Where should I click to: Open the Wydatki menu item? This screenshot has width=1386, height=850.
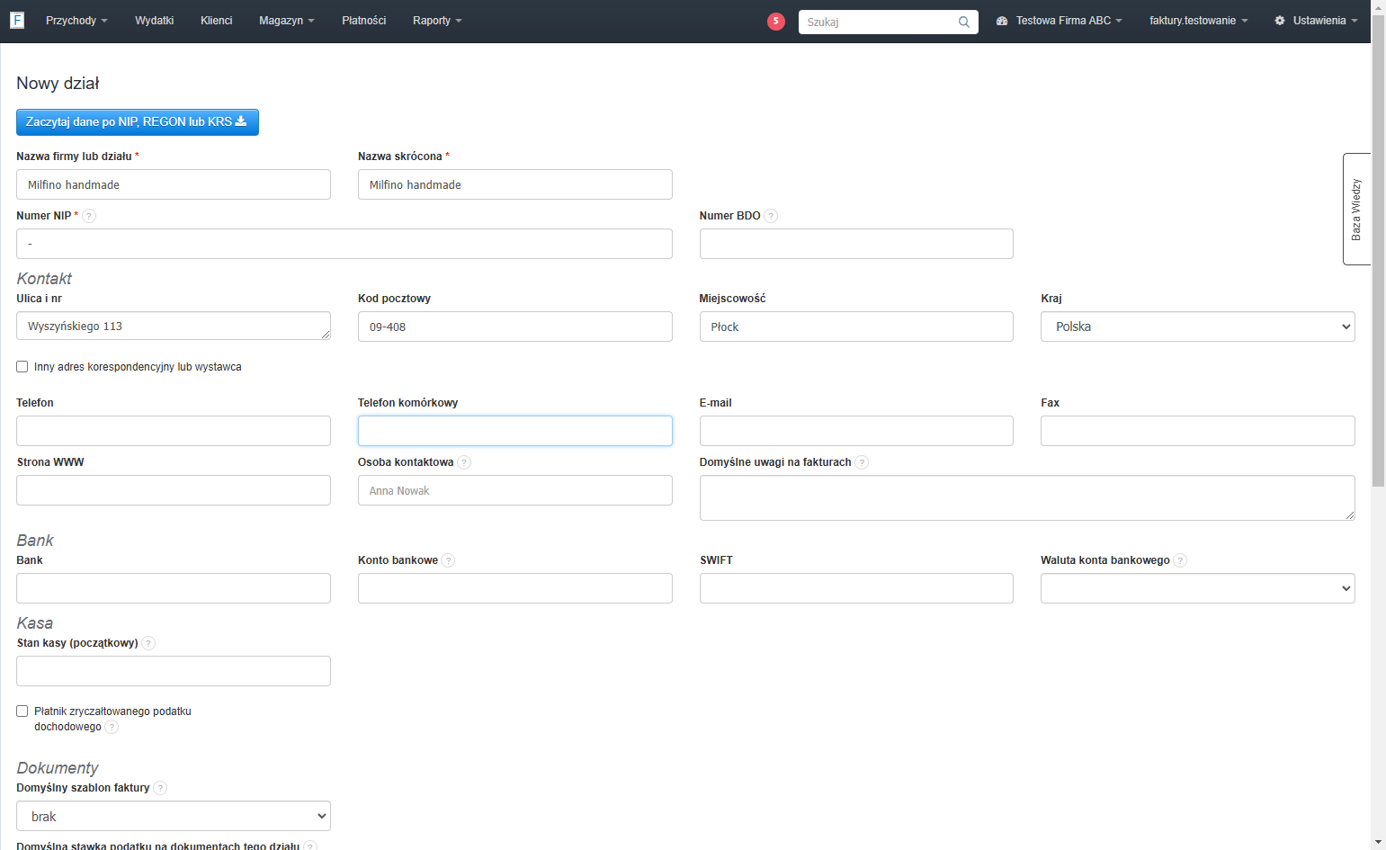pos(155,21)
